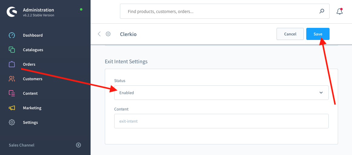Expand the Status dropdown
Screen dimensions: 352x155
(221, 93)
